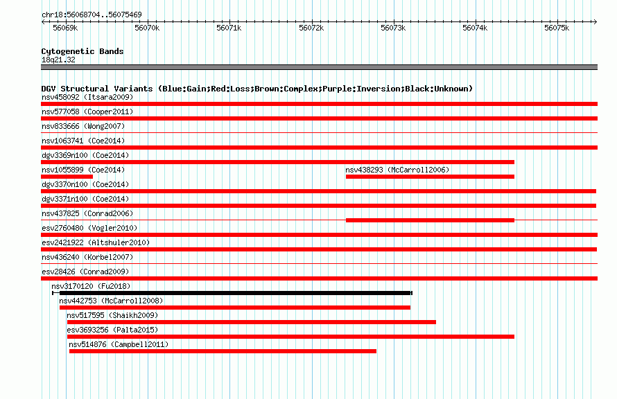Open variant nsv517595 (Shaikh2009) label
This screenshot has width=617, height=399.
coord(112,315)
